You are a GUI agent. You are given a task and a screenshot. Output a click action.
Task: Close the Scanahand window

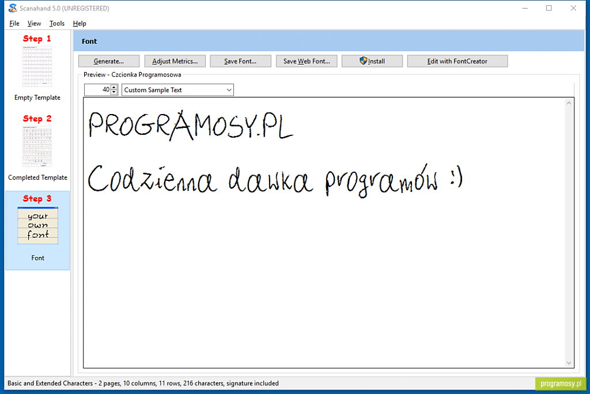point(573,8)
